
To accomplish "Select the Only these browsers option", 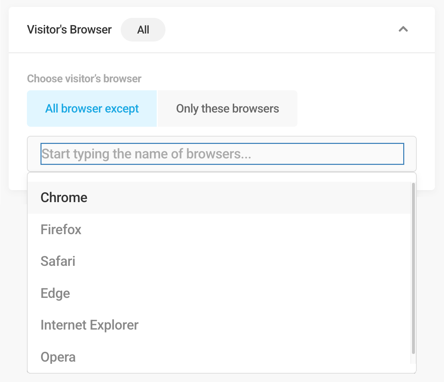I will click(x=228, y=109).
